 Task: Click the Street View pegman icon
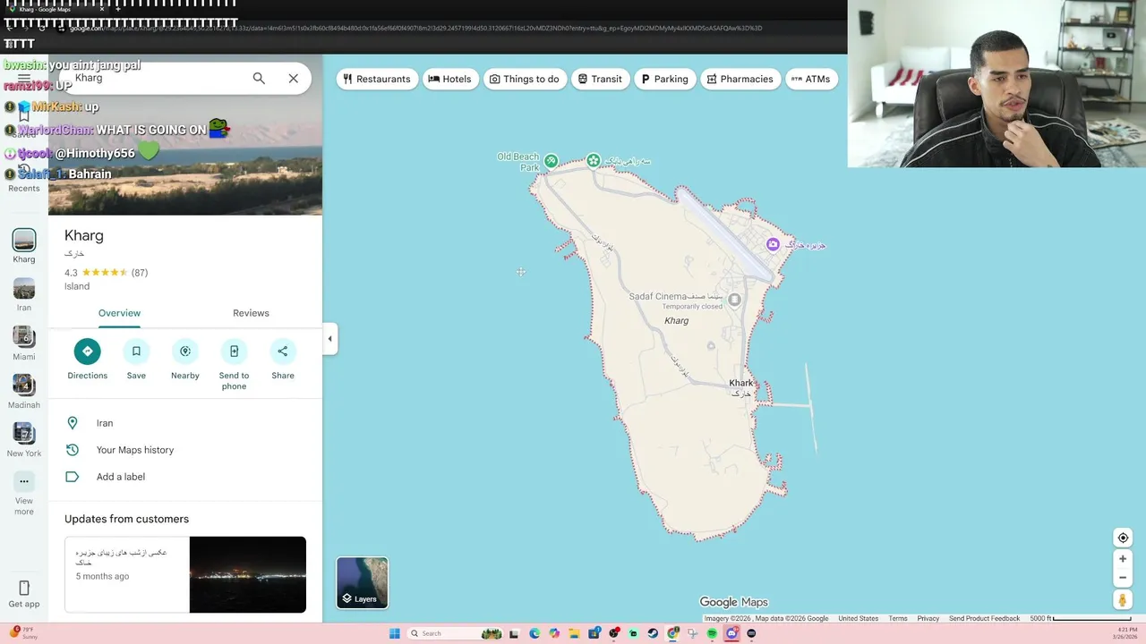tap(1123, 600)
